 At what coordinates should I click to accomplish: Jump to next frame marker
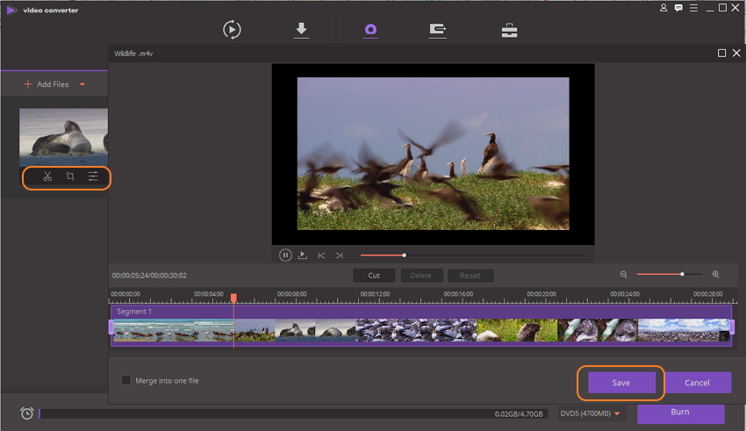coord(339,255)
